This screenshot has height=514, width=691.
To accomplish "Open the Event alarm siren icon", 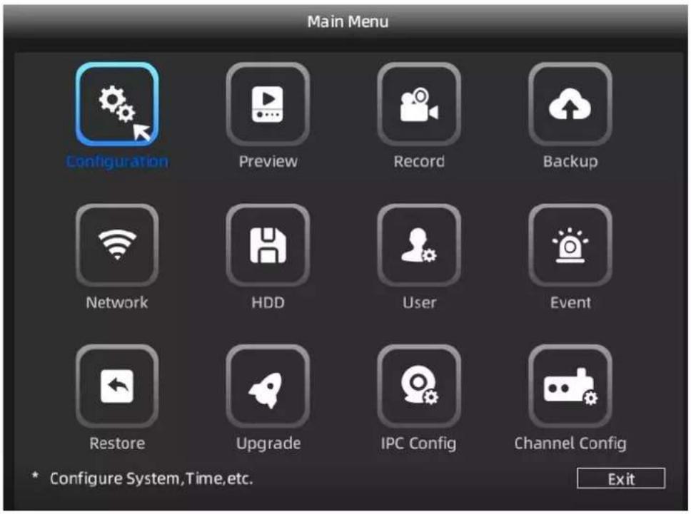I will (x=570, y=245).
